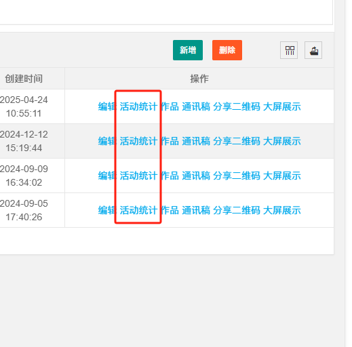Open 活动统计 for the 2024-09-05 row
The width and height of the screenshot is (352, 347).
pos(138,210)
